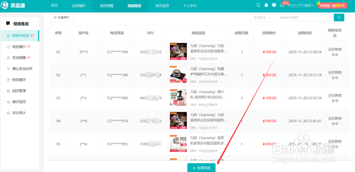Open the 排名监控 menu

point(162,6)
